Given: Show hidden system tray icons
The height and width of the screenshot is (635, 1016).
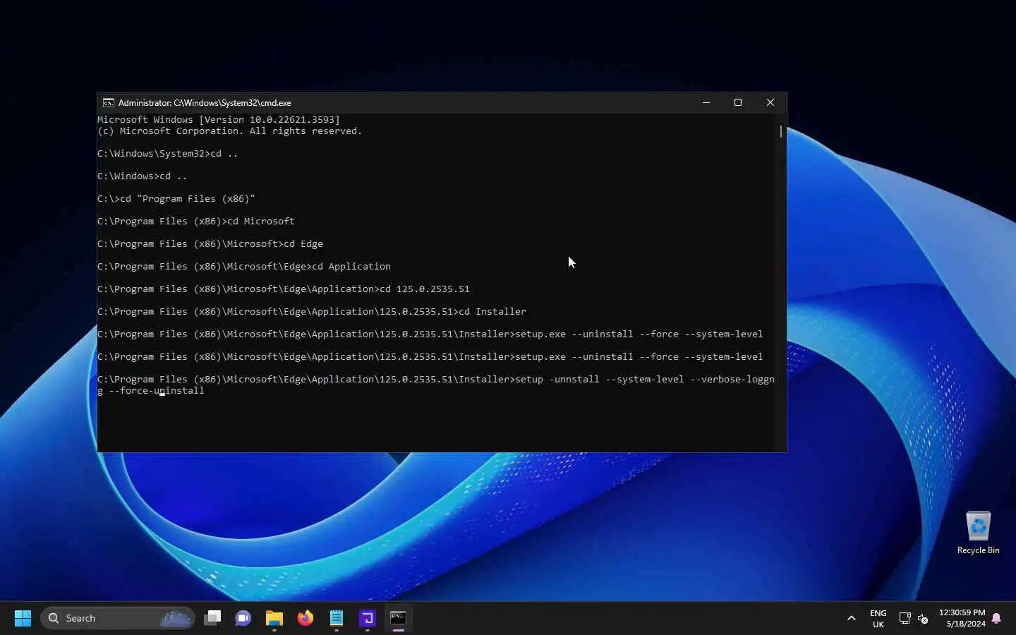Looking at the screenshot, I should click(x=852, y=618).
